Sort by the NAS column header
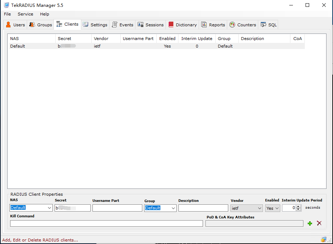 coord(32,39)
